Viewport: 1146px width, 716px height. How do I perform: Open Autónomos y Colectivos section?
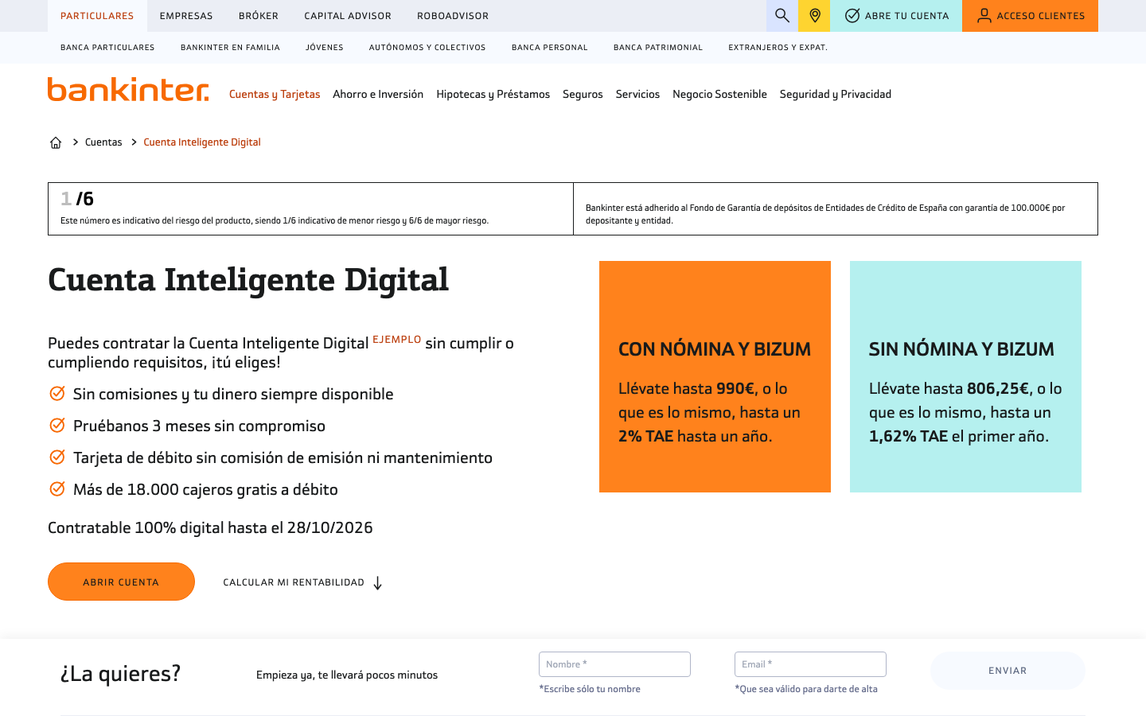427,48
